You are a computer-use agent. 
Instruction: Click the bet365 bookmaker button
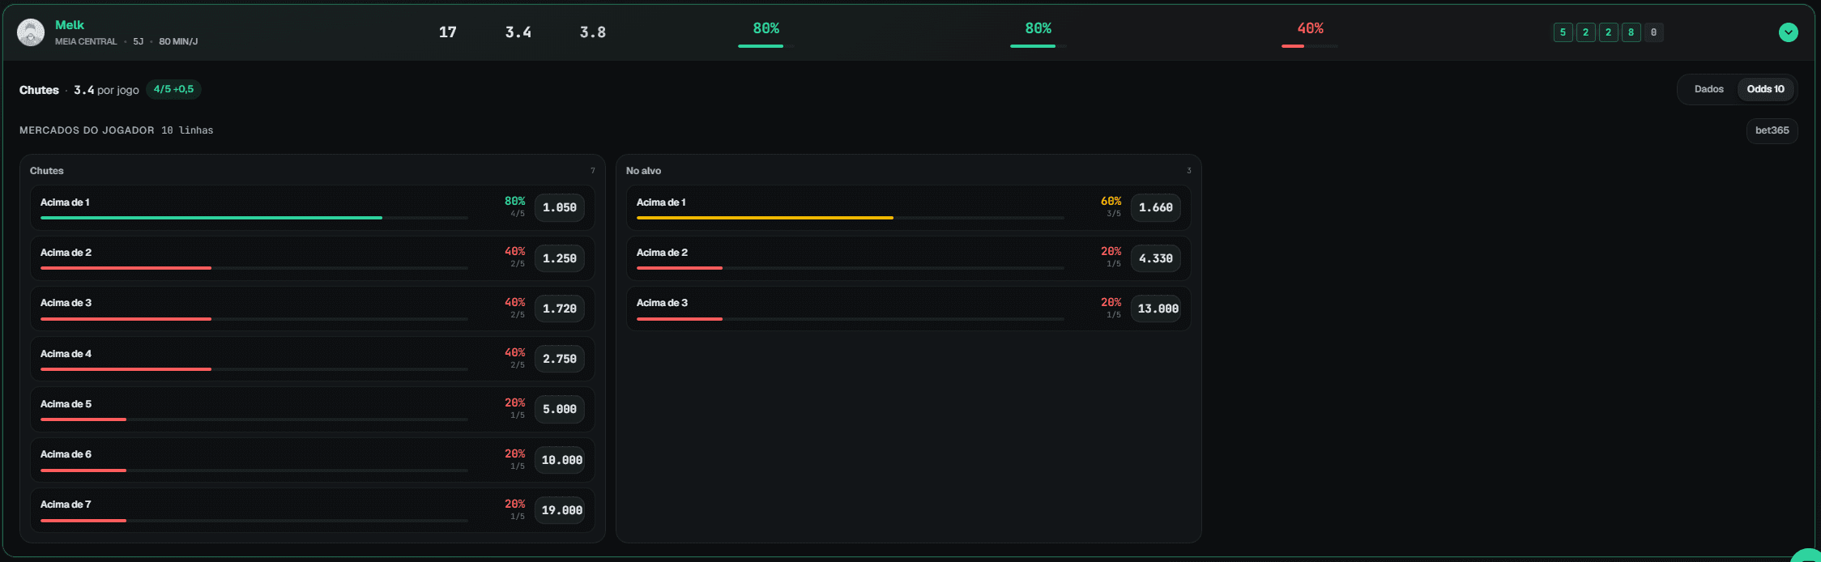[x=1772, y=130]
